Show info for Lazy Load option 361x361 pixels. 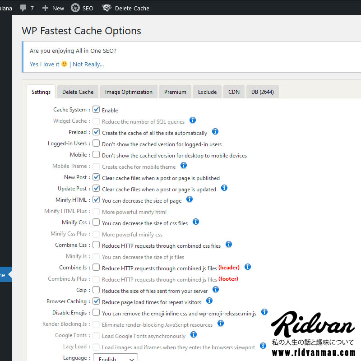coord(263,346)
